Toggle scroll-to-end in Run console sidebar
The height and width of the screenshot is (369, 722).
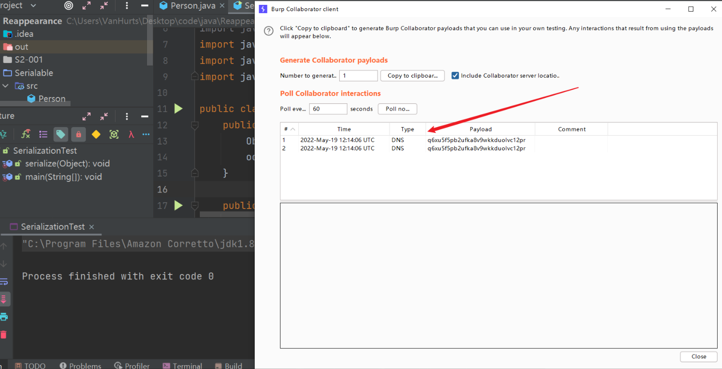(3, 299)
